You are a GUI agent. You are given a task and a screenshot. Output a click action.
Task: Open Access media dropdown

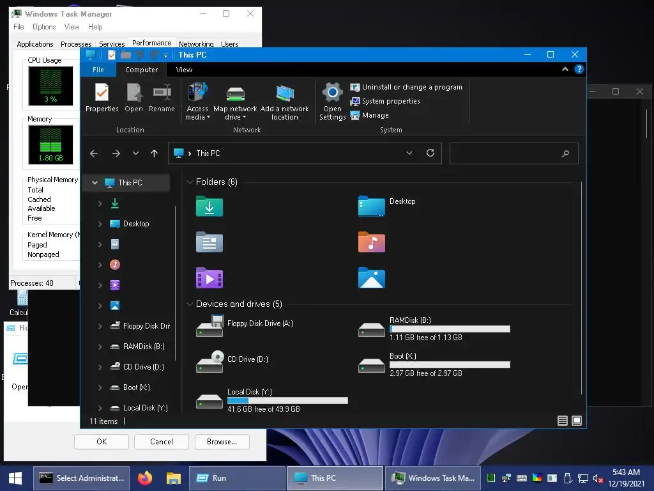tap(198, 102)
